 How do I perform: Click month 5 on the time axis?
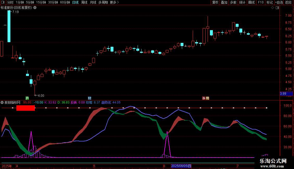[x=94, y=166]
